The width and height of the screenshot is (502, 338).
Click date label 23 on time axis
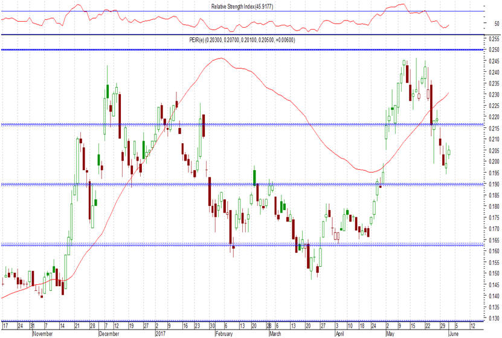click(197, 326)
